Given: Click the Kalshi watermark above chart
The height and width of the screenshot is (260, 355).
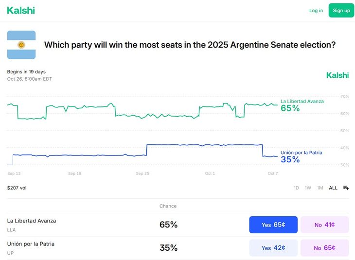Looking at the screenshot, I should click(337, 75).
